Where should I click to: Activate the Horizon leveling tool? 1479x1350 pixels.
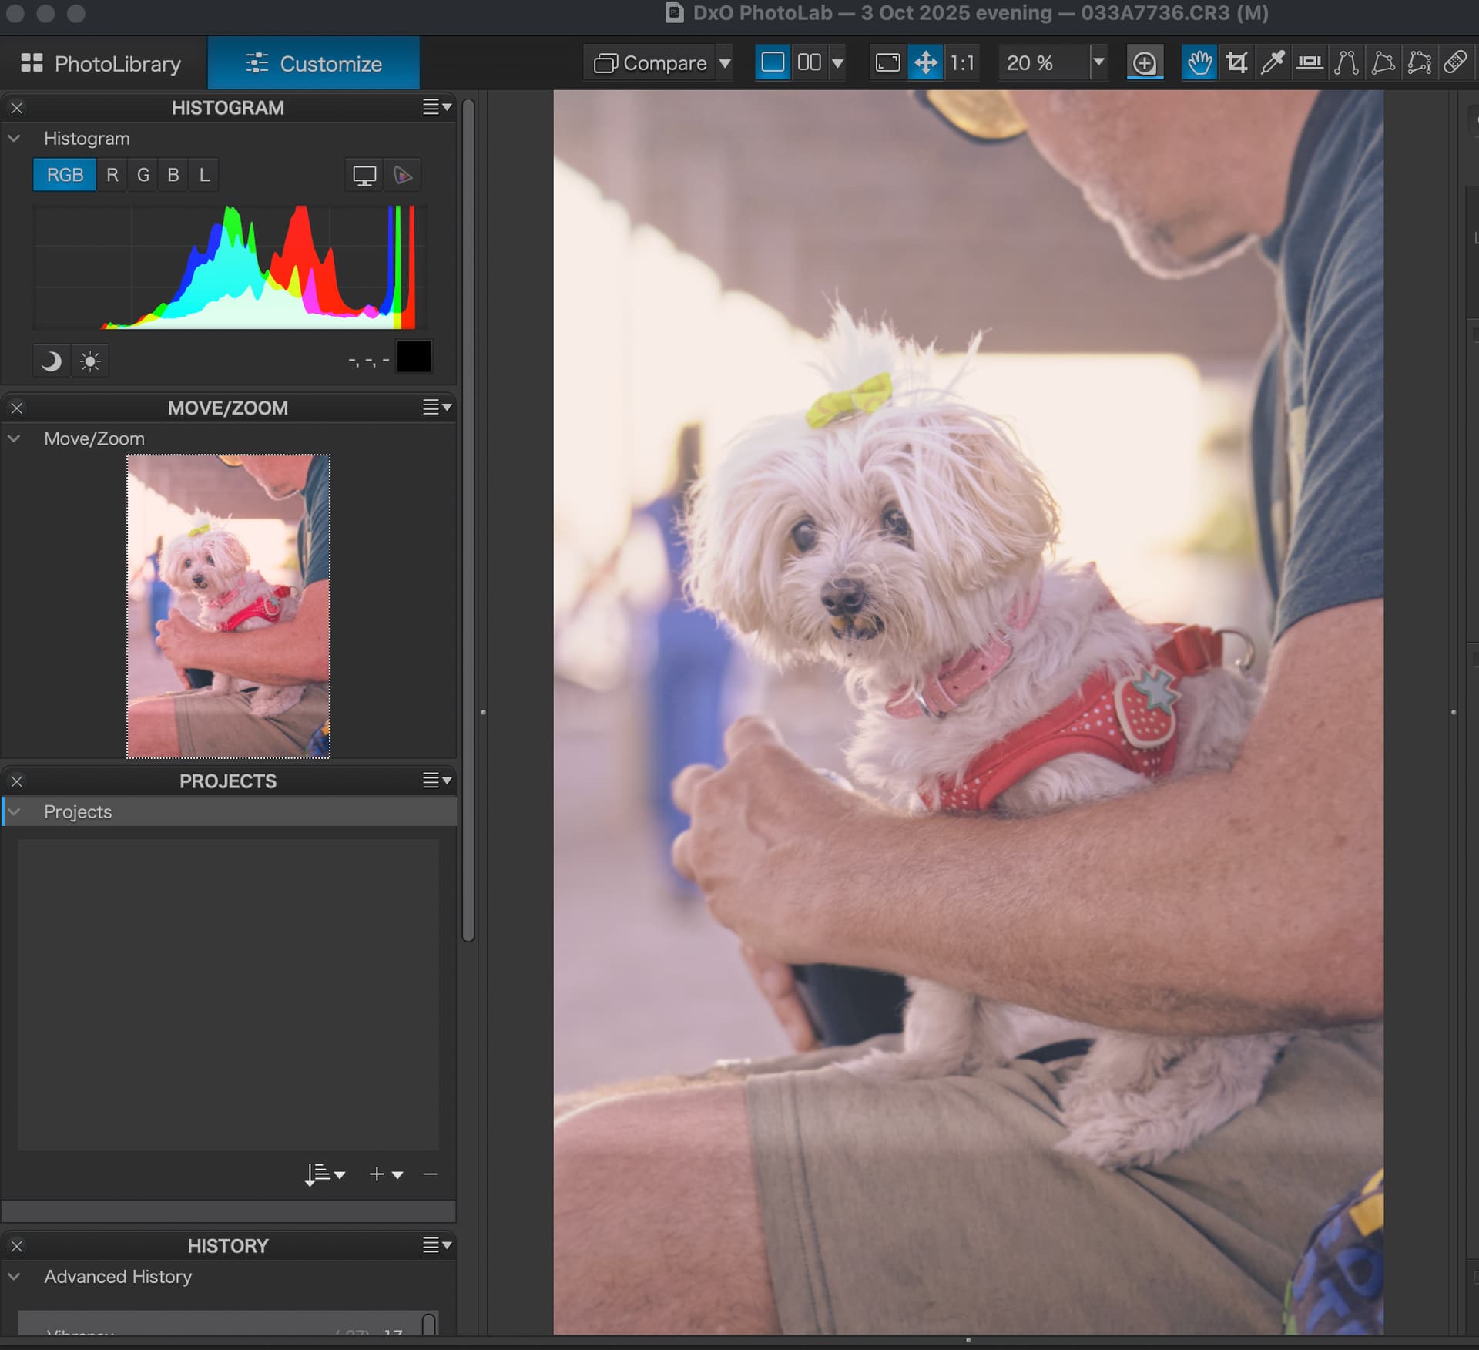pos(1310,62)
